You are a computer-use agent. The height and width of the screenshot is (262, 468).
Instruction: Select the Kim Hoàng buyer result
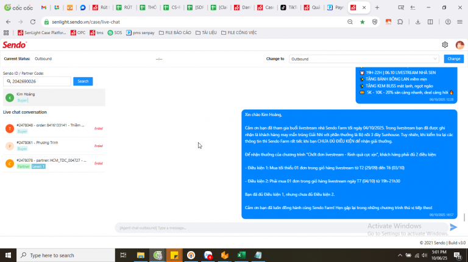point(54,97)
